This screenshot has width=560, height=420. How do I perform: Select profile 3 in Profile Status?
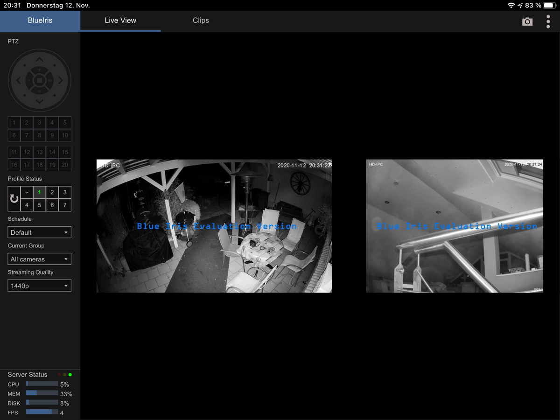(65, 192)
